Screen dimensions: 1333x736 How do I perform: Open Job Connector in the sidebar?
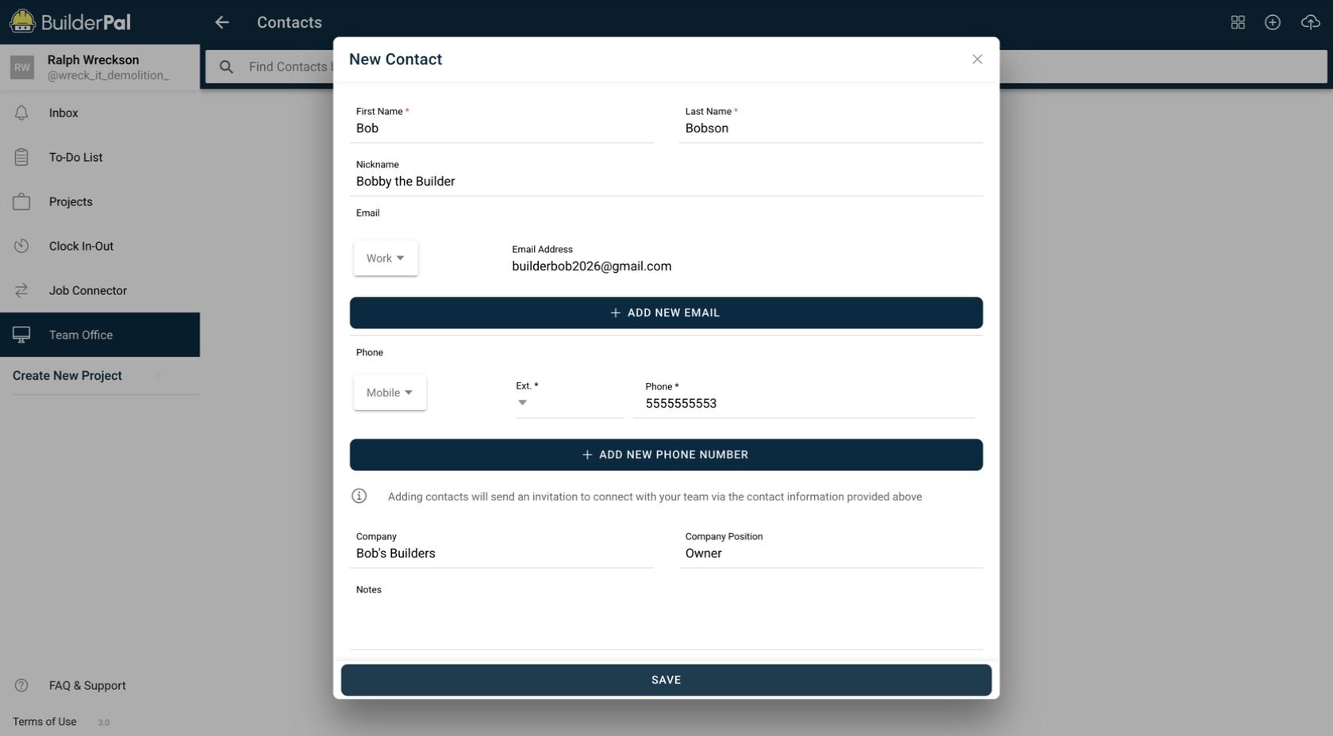[x=100, y=290]
